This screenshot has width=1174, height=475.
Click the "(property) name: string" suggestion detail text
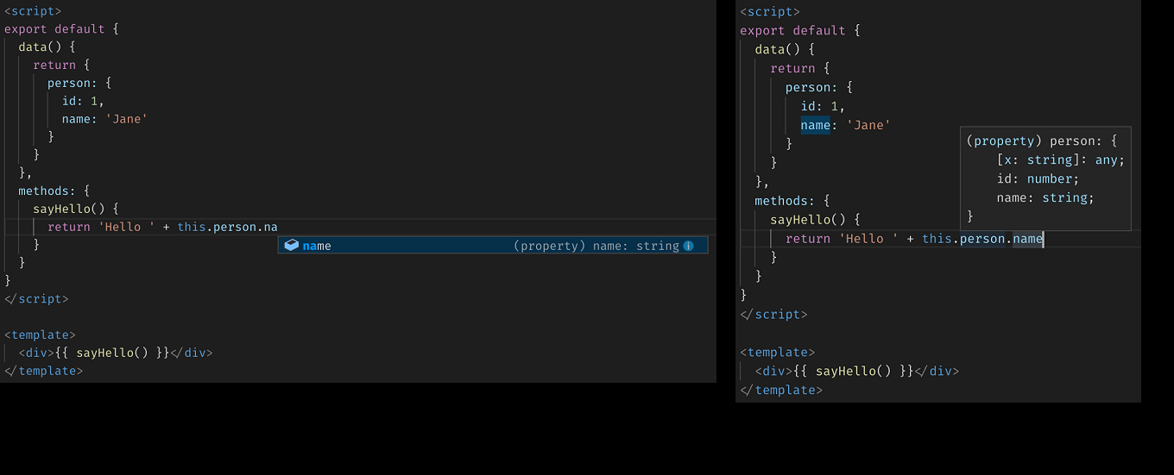point(596,246)
